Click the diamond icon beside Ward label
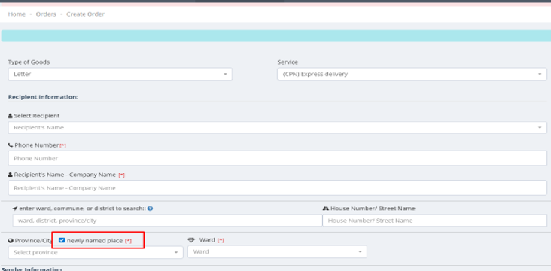This screenshot has width=551, height=271. point(191,240)
